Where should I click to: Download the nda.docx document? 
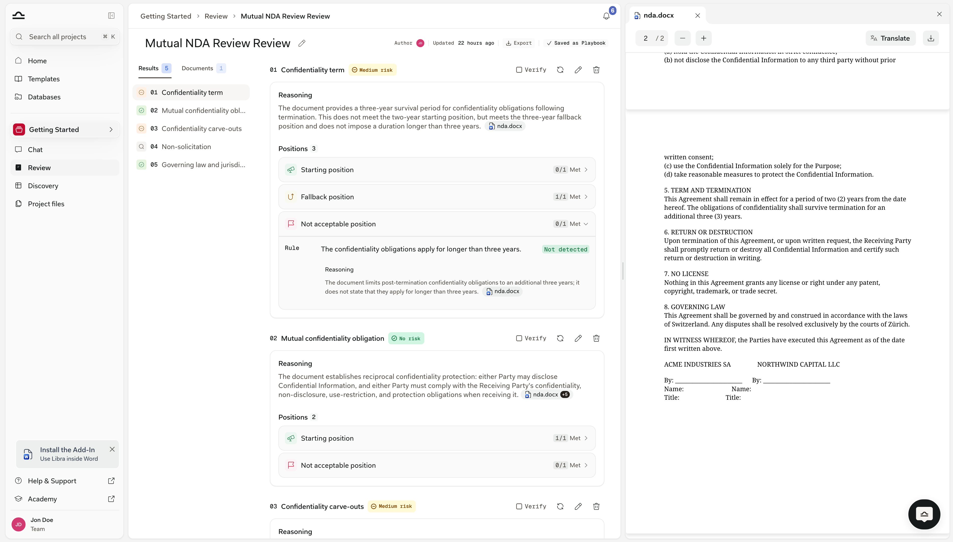931,38
